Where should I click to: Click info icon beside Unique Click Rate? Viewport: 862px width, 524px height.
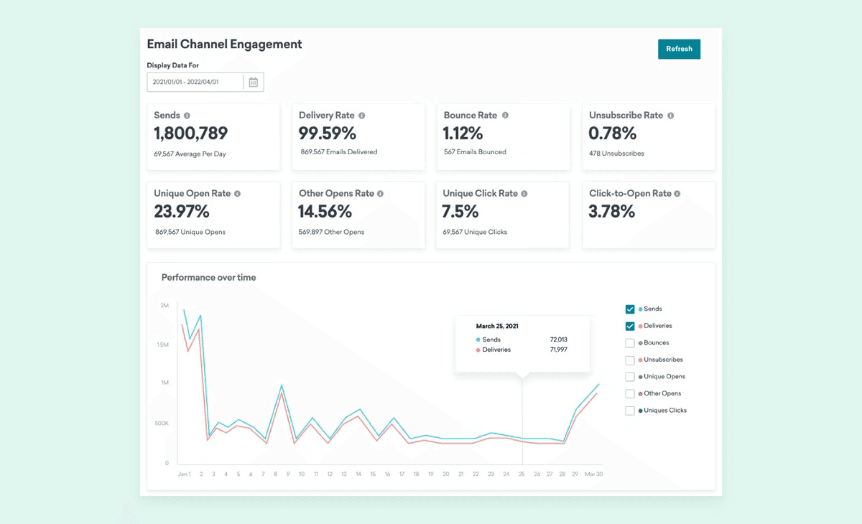click(x=524, y=194)
